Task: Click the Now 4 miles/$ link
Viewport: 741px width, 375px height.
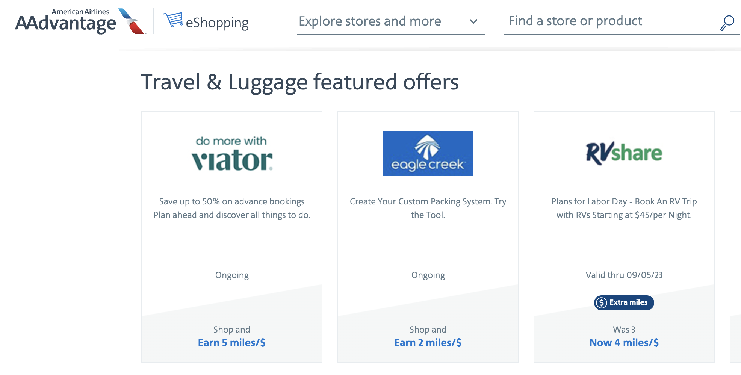Action: coord(624,343)
